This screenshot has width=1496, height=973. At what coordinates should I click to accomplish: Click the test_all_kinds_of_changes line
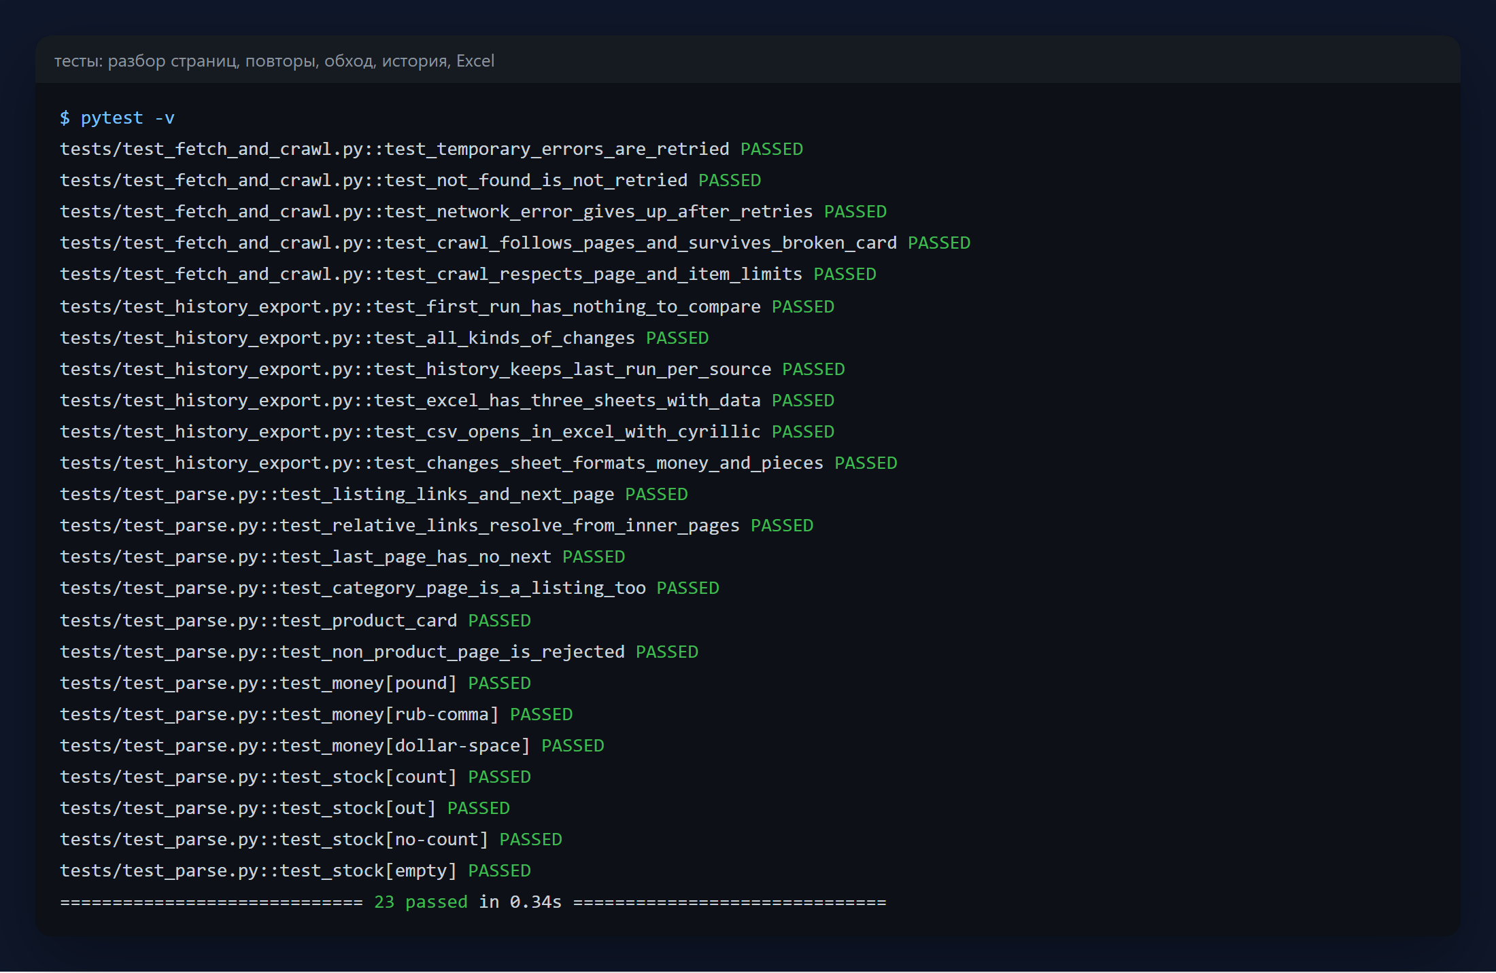coord(385,338)
